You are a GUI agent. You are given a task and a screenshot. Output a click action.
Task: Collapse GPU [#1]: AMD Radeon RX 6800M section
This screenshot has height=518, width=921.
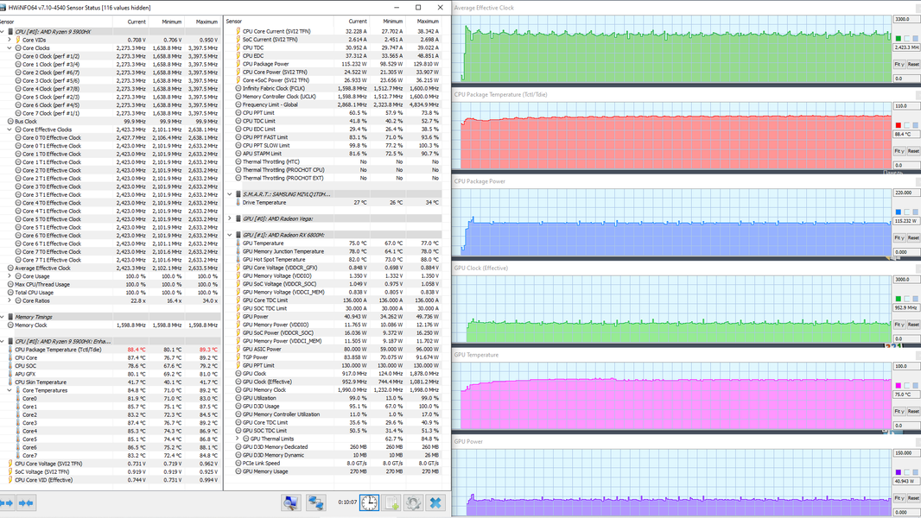tap(230, 235)
